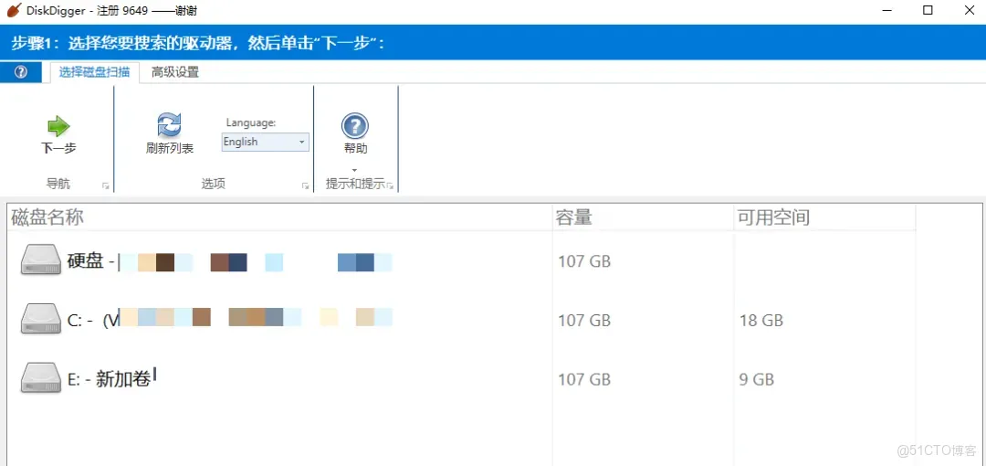Expand the arrow below the Help button
986x466 pixels.
point(354,169)
